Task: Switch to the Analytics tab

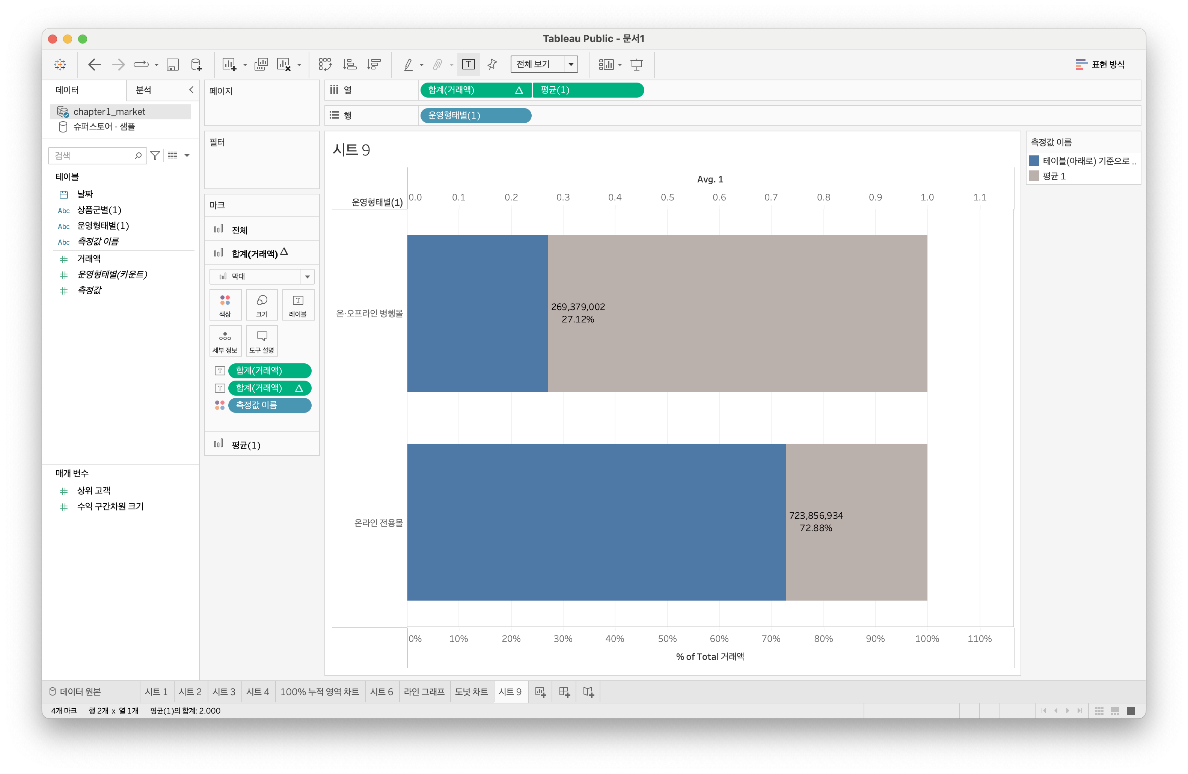Action: coord(144,90)
